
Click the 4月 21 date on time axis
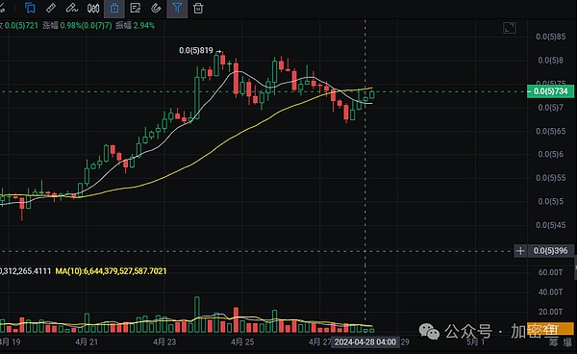pos(87,341)
